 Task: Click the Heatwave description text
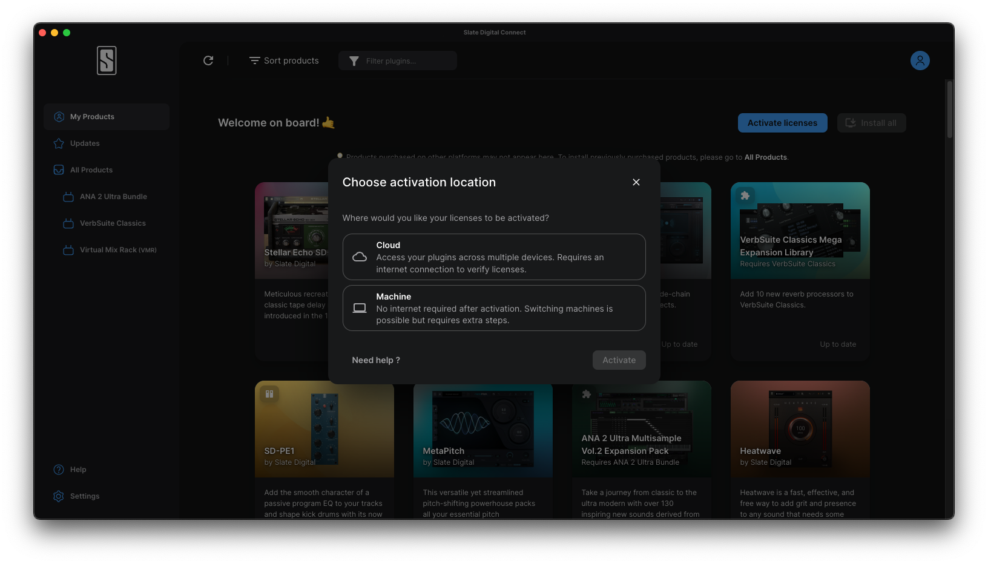(798, 503)
